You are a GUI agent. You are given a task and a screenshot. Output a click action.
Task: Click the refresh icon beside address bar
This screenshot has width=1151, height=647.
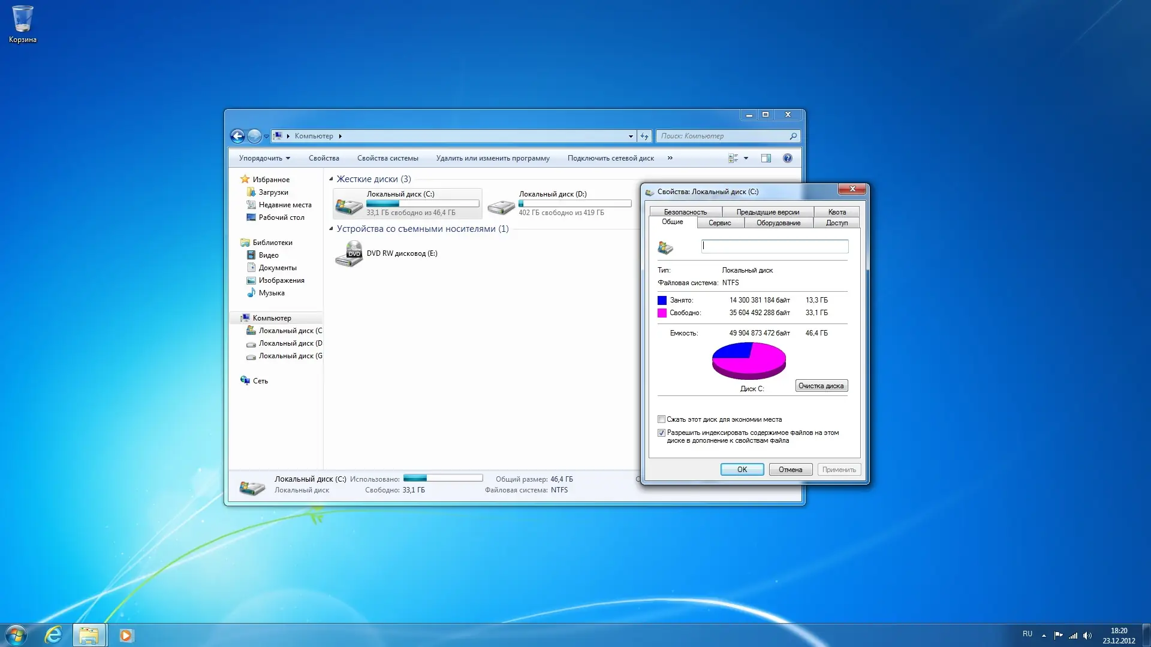point(644,136)
